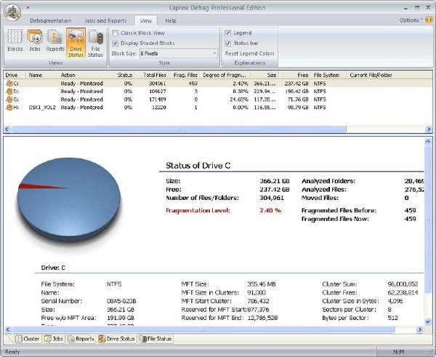The height and width of the screenshot is (357, 436).
Task: Enable Classic Block View checkbox
Action: pos(115,33)
